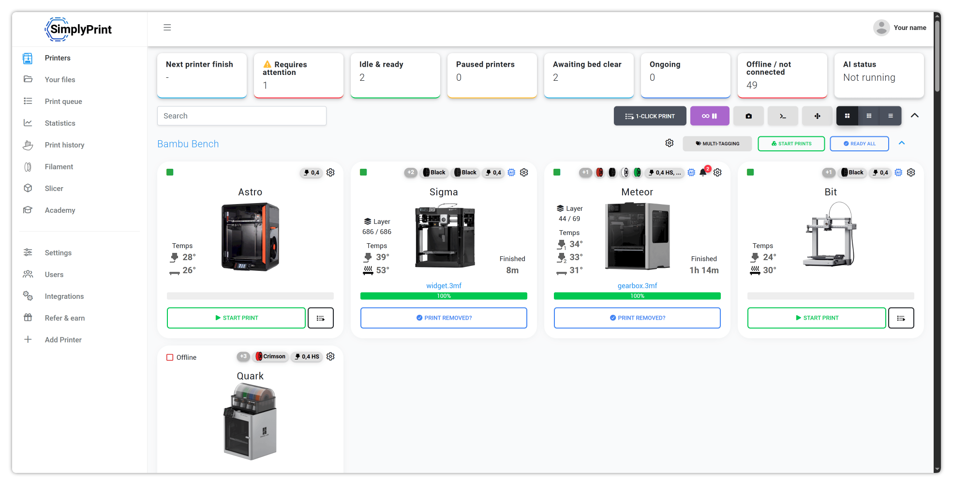Viewport: 953px width, 485px height.
Task: Click Meteor's 100% progress bar
Action: point(637,296)
